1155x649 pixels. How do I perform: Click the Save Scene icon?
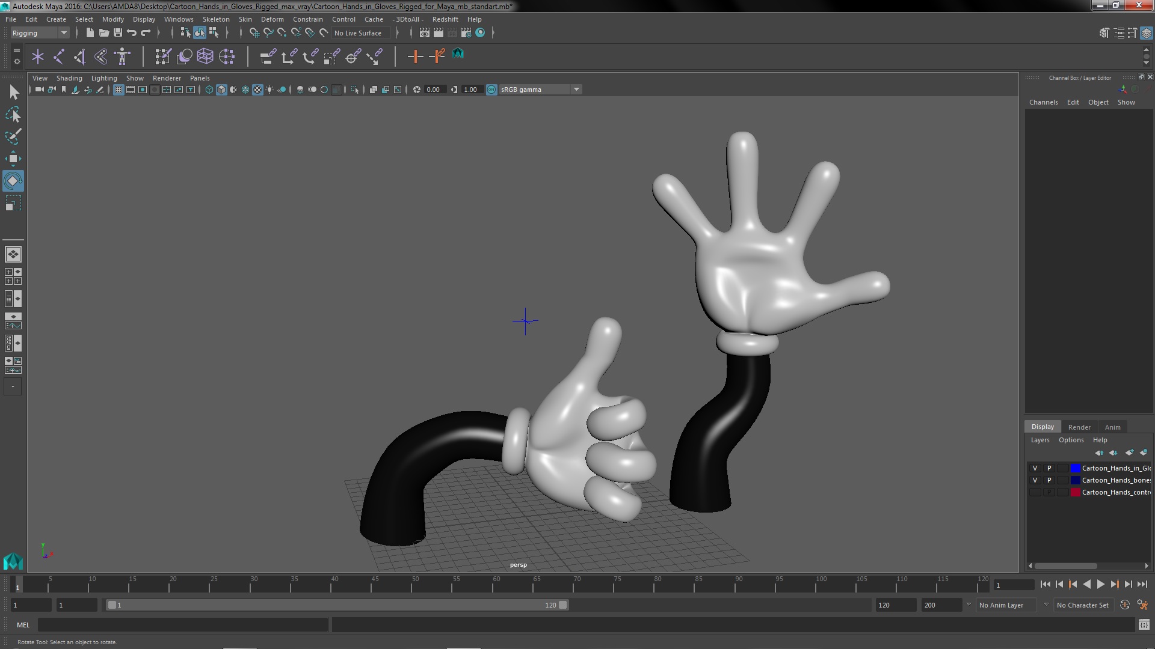[118, 33]
